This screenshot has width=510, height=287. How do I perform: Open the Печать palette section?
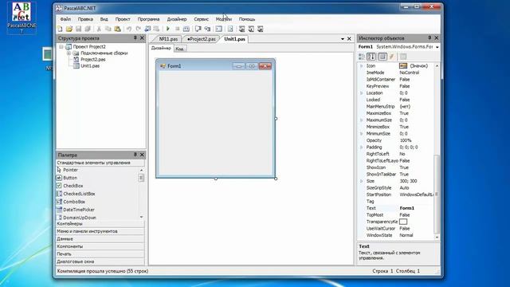coord(100,254)
